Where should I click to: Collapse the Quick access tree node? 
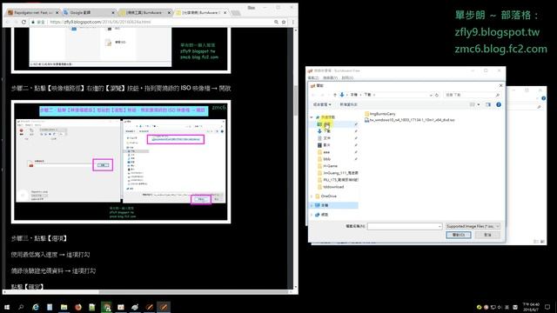pos(312,117)
